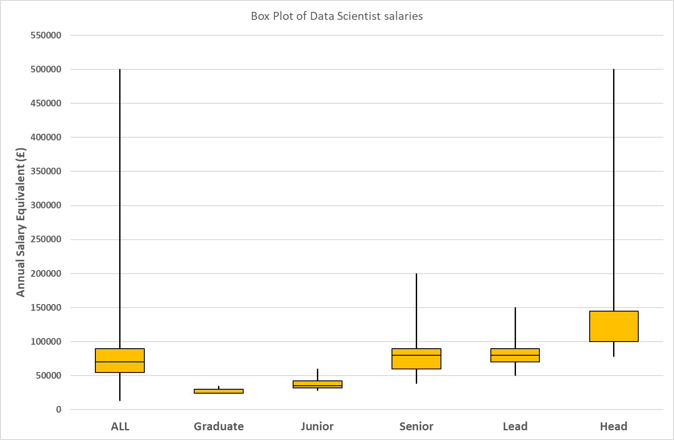Viewport: 674px width, 440px height.
Task: Select the 'Junior' axis label
Action: pos(317,426)
